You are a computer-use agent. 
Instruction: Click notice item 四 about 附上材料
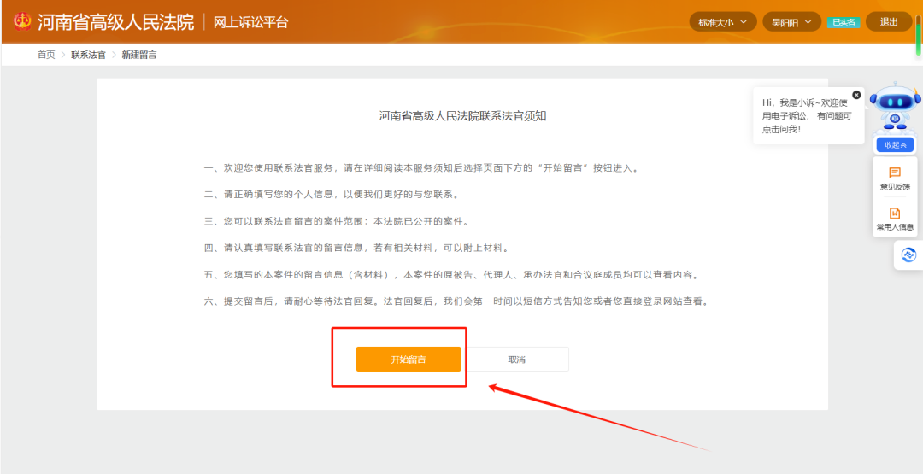(356, 249)
